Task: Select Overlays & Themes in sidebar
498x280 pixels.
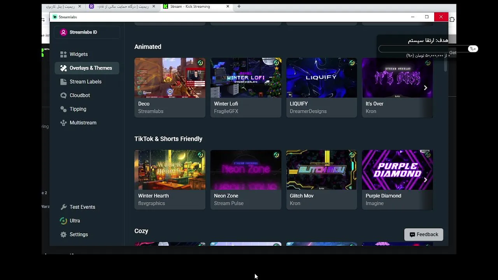Action: (x=87, y=68)
